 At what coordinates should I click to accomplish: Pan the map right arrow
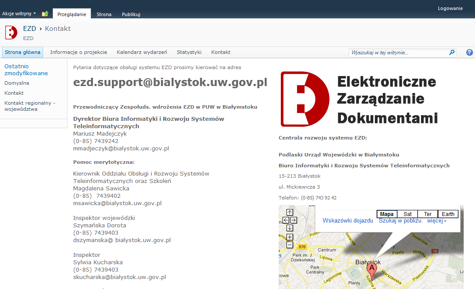point(293,220)
